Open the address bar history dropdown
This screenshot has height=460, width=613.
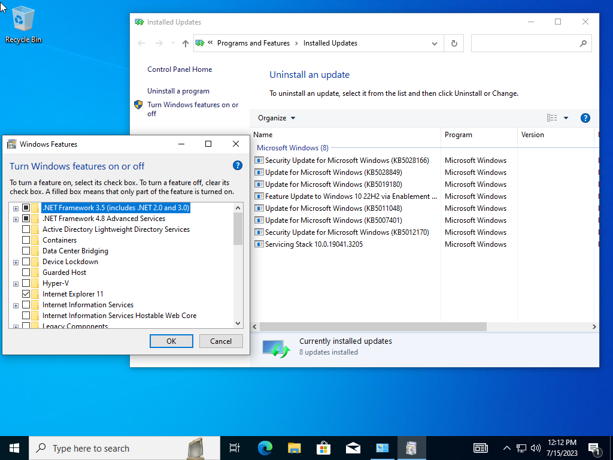click(x=435, y=43)
